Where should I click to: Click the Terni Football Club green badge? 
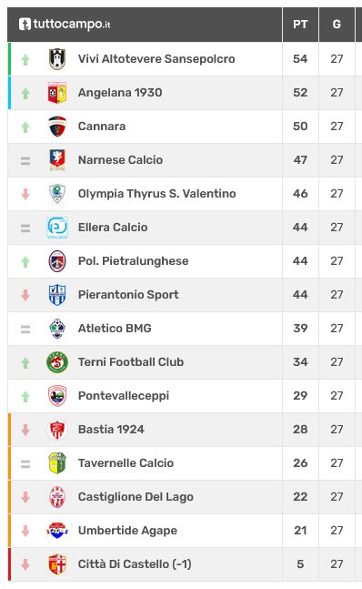tap(57, 362)
